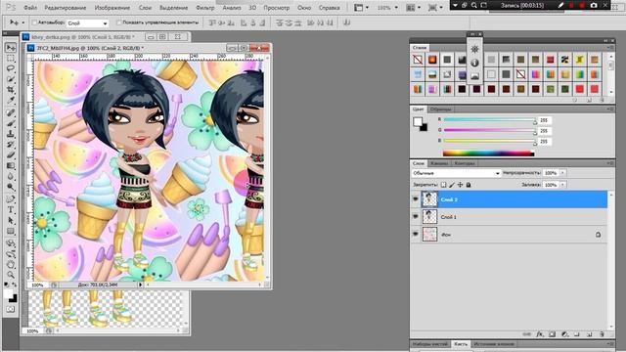Open the Редактирование menu

coord(66,8)
